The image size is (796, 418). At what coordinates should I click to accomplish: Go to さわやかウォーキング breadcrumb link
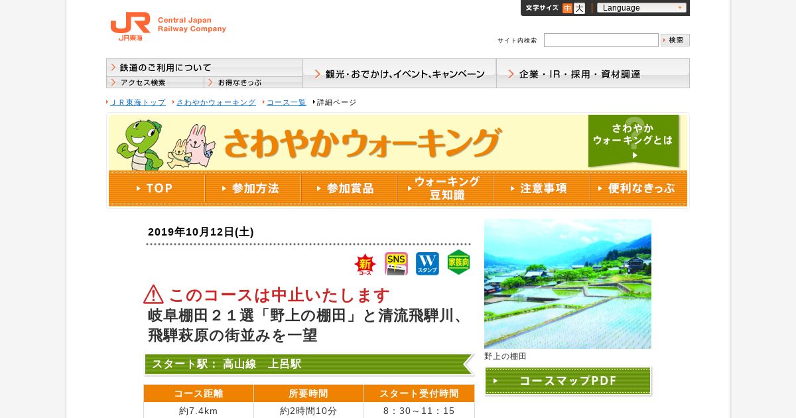[x=216, y=102]
